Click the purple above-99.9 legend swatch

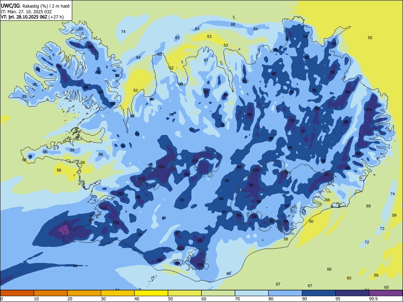(x=386, y=293)
